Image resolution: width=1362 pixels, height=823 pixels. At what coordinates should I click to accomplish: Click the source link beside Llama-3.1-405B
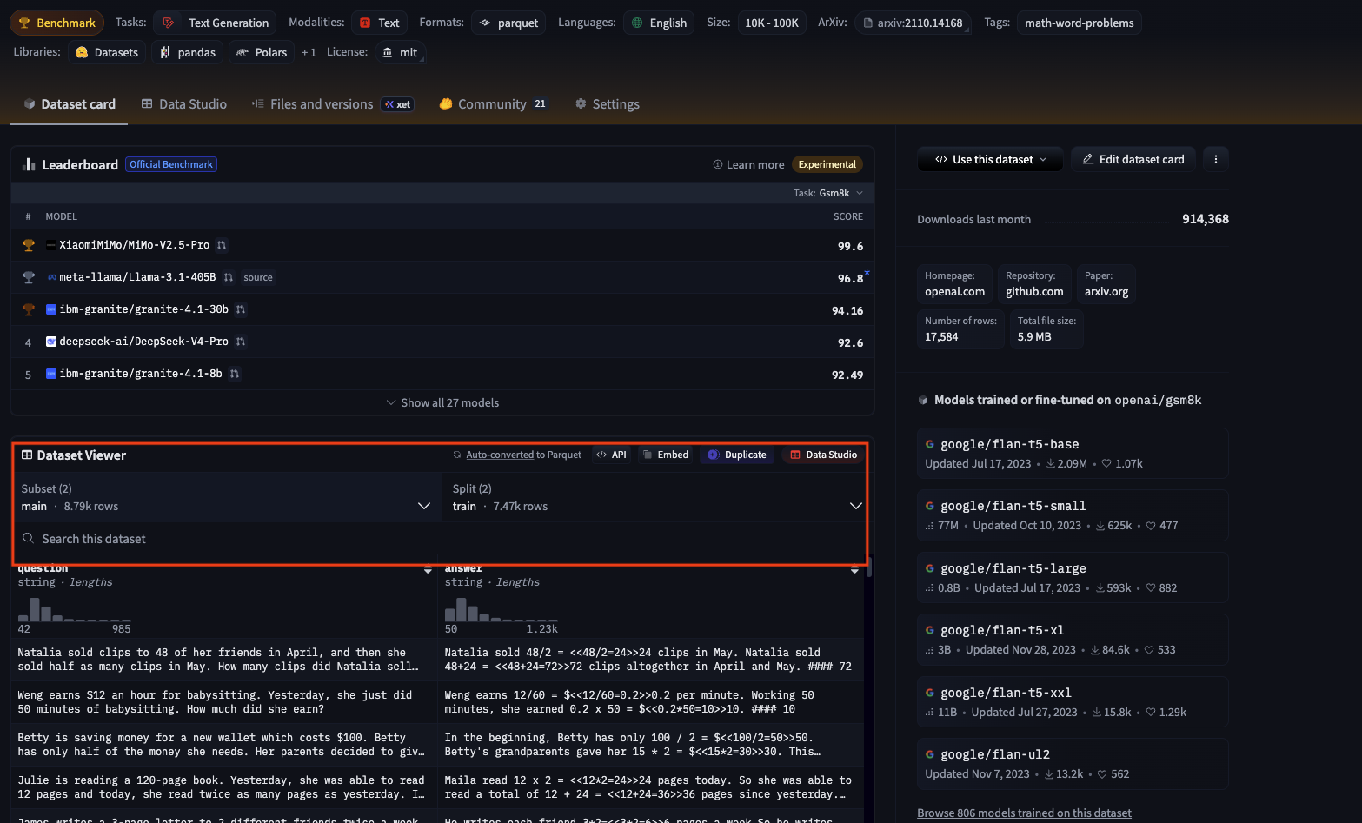coord(258,277)
